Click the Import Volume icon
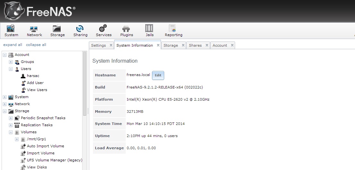The height and width of the screenshot is (170, 355). click(x=23, y=153)
